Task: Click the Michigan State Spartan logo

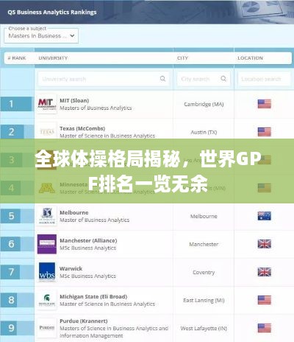Action: point(47,300)
